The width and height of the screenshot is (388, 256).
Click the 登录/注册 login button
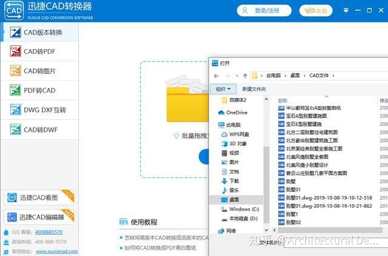[x=264, y=11]
